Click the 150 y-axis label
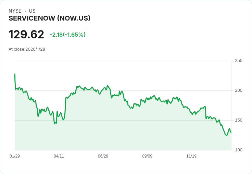 pos(239,120)
